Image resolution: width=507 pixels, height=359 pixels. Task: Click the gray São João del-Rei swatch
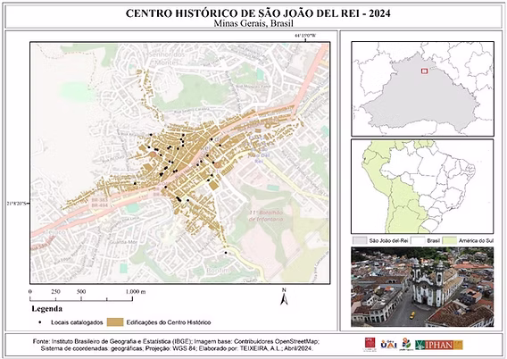coord(360,240)
